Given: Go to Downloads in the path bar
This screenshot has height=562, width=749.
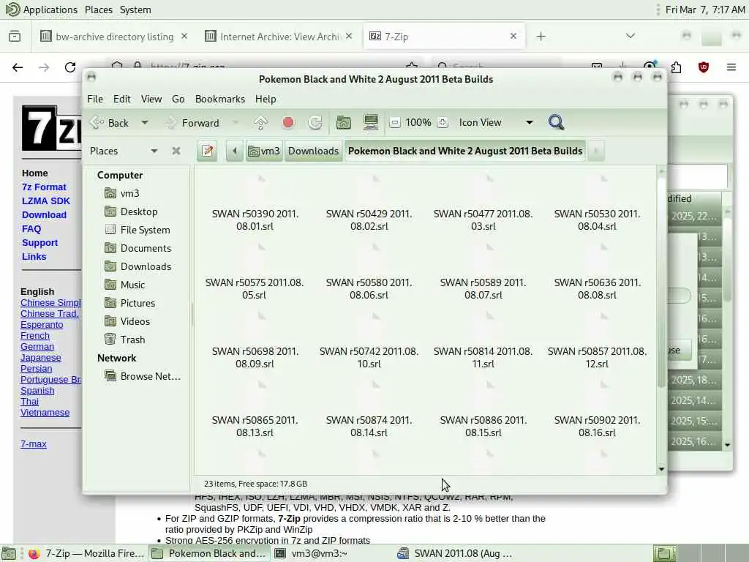Looking at the screenshot, I should (313, 151).
